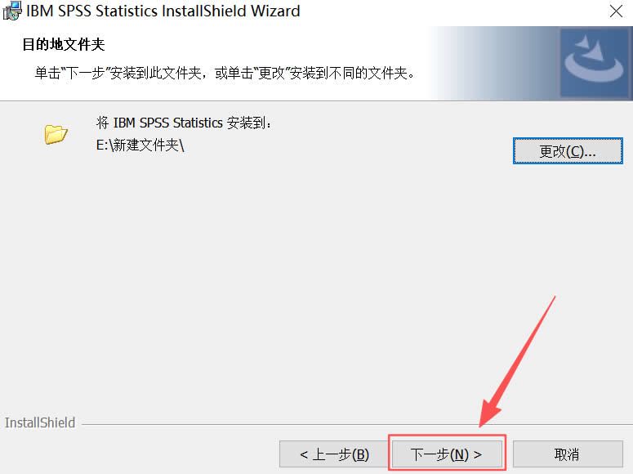The image size is (633, 474).
Task: Click the 目的地文件夹 heading
Action: point(64,44)
